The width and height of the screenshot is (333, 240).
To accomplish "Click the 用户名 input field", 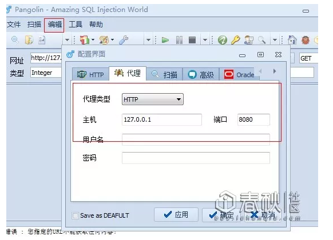I will pyautogui.click(x=196, y=139).
